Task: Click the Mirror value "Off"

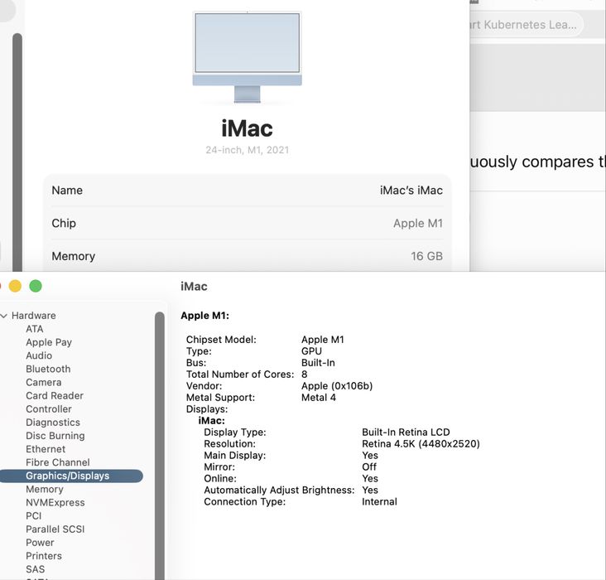Action: click(x=369, y=467)
